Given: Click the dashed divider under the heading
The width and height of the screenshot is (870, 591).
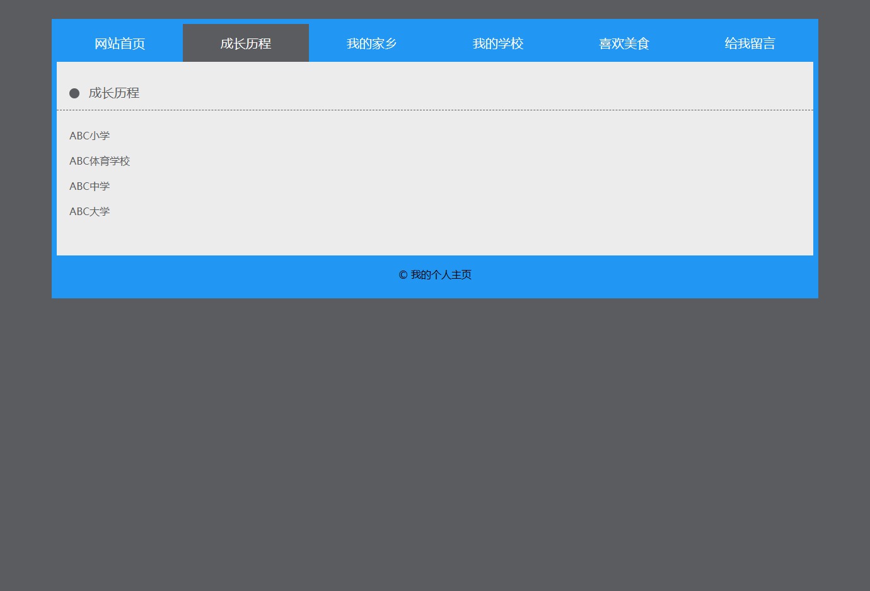Looking at the screenshot, I should (435, 110).
